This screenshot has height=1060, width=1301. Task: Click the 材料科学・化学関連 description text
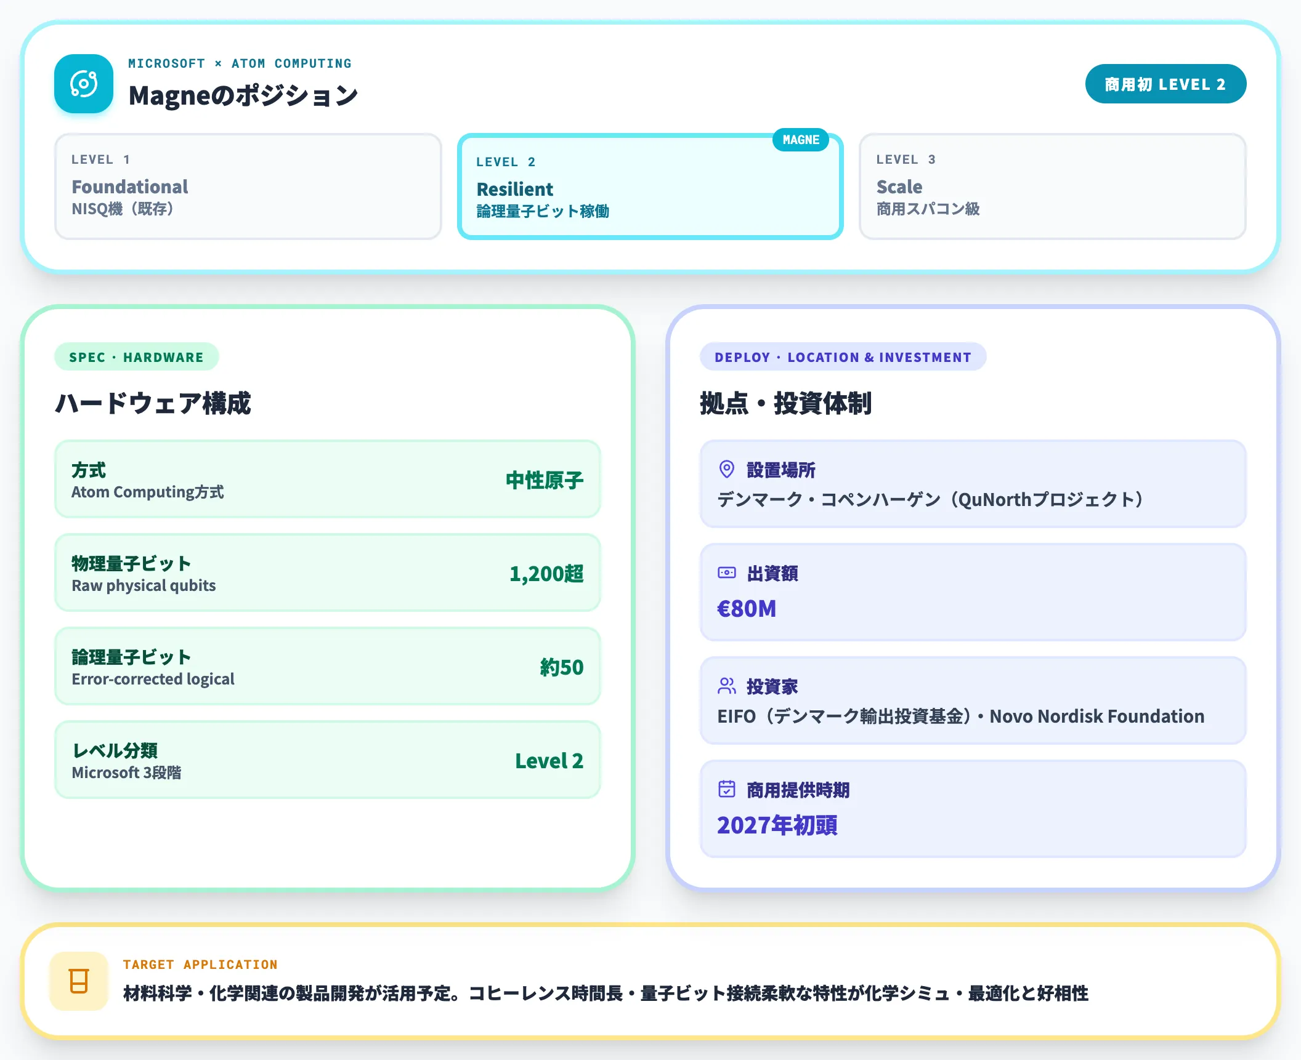[606, 993]
